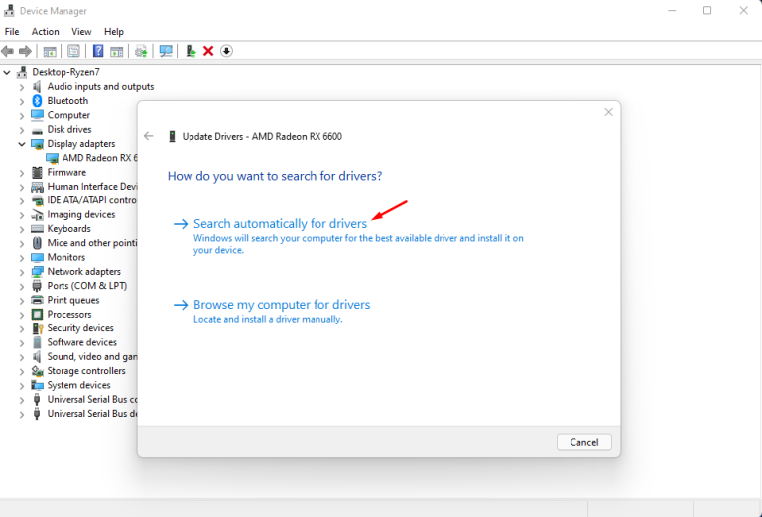762x517 pixels.
Task: Click the blue question mark Help icon
Action: point(98,51)
